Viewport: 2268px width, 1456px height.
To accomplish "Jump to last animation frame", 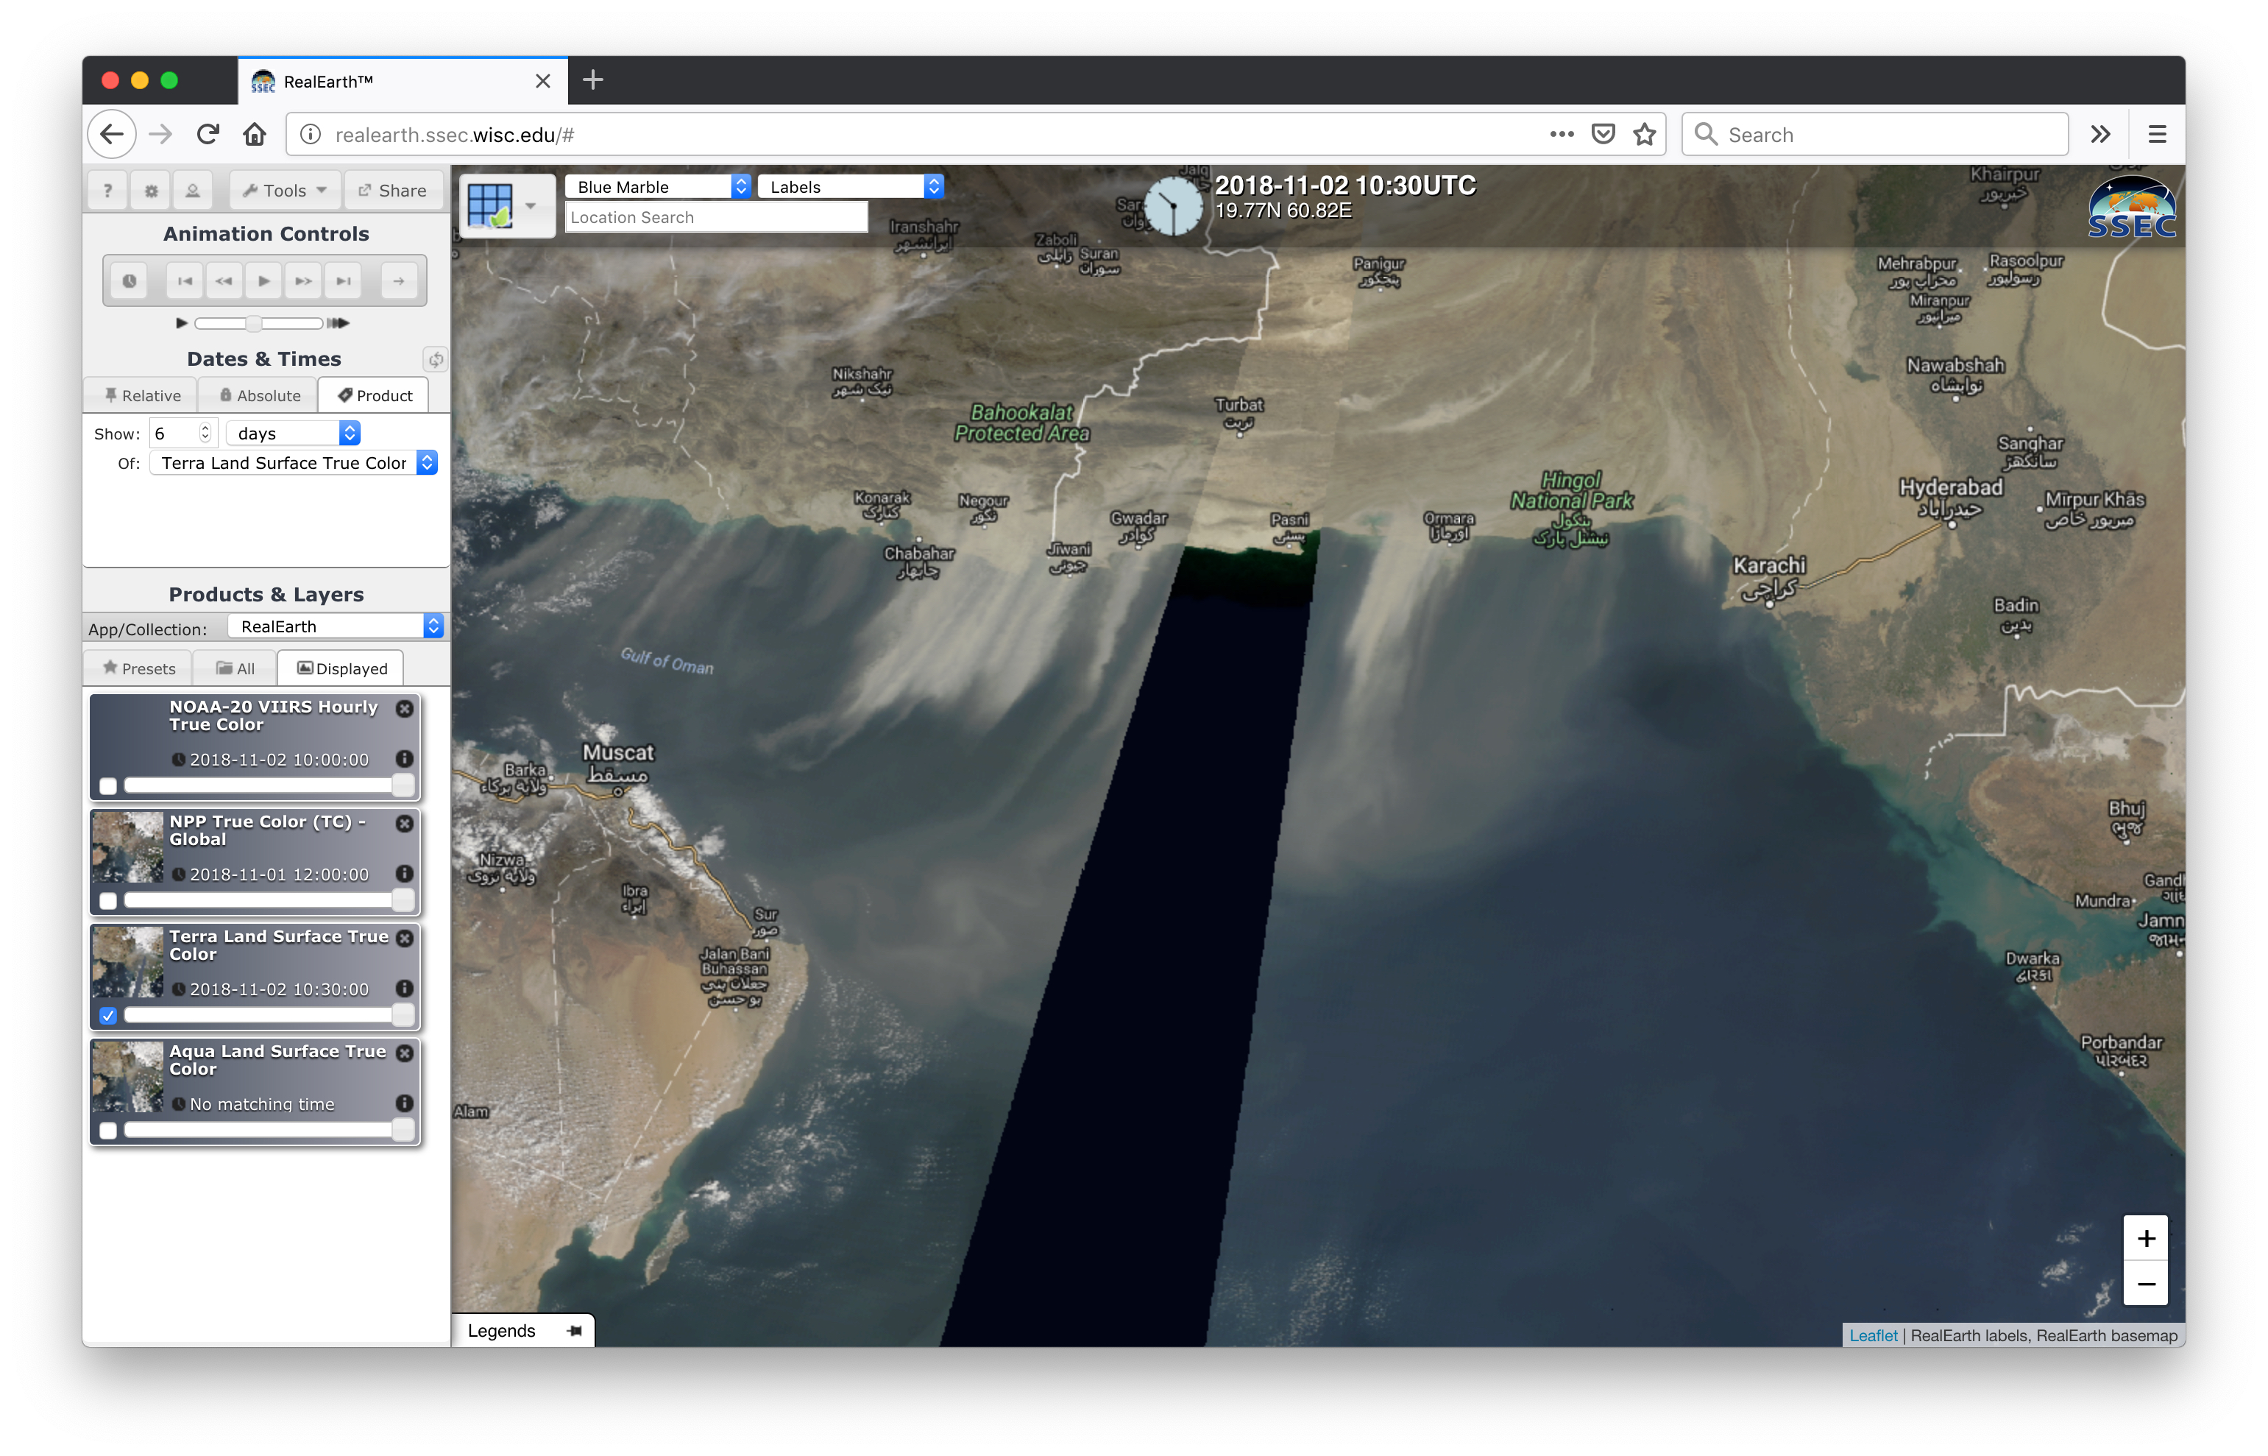I will pos(343,280).
